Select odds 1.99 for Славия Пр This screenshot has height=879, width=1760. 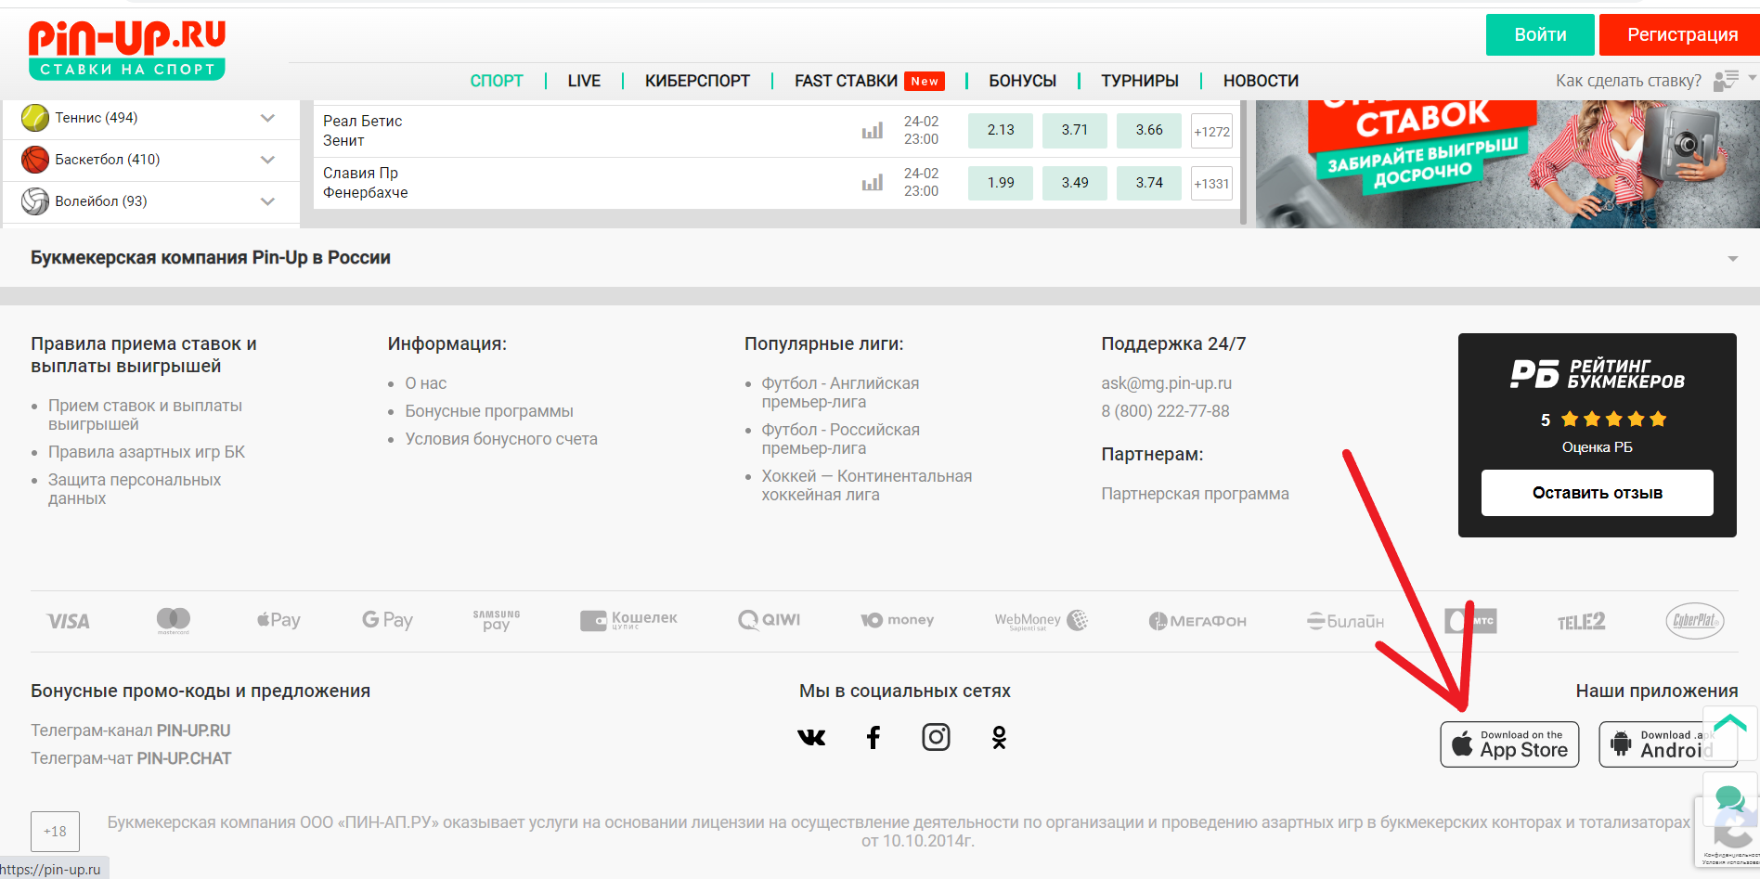(x=1001, y=183)
